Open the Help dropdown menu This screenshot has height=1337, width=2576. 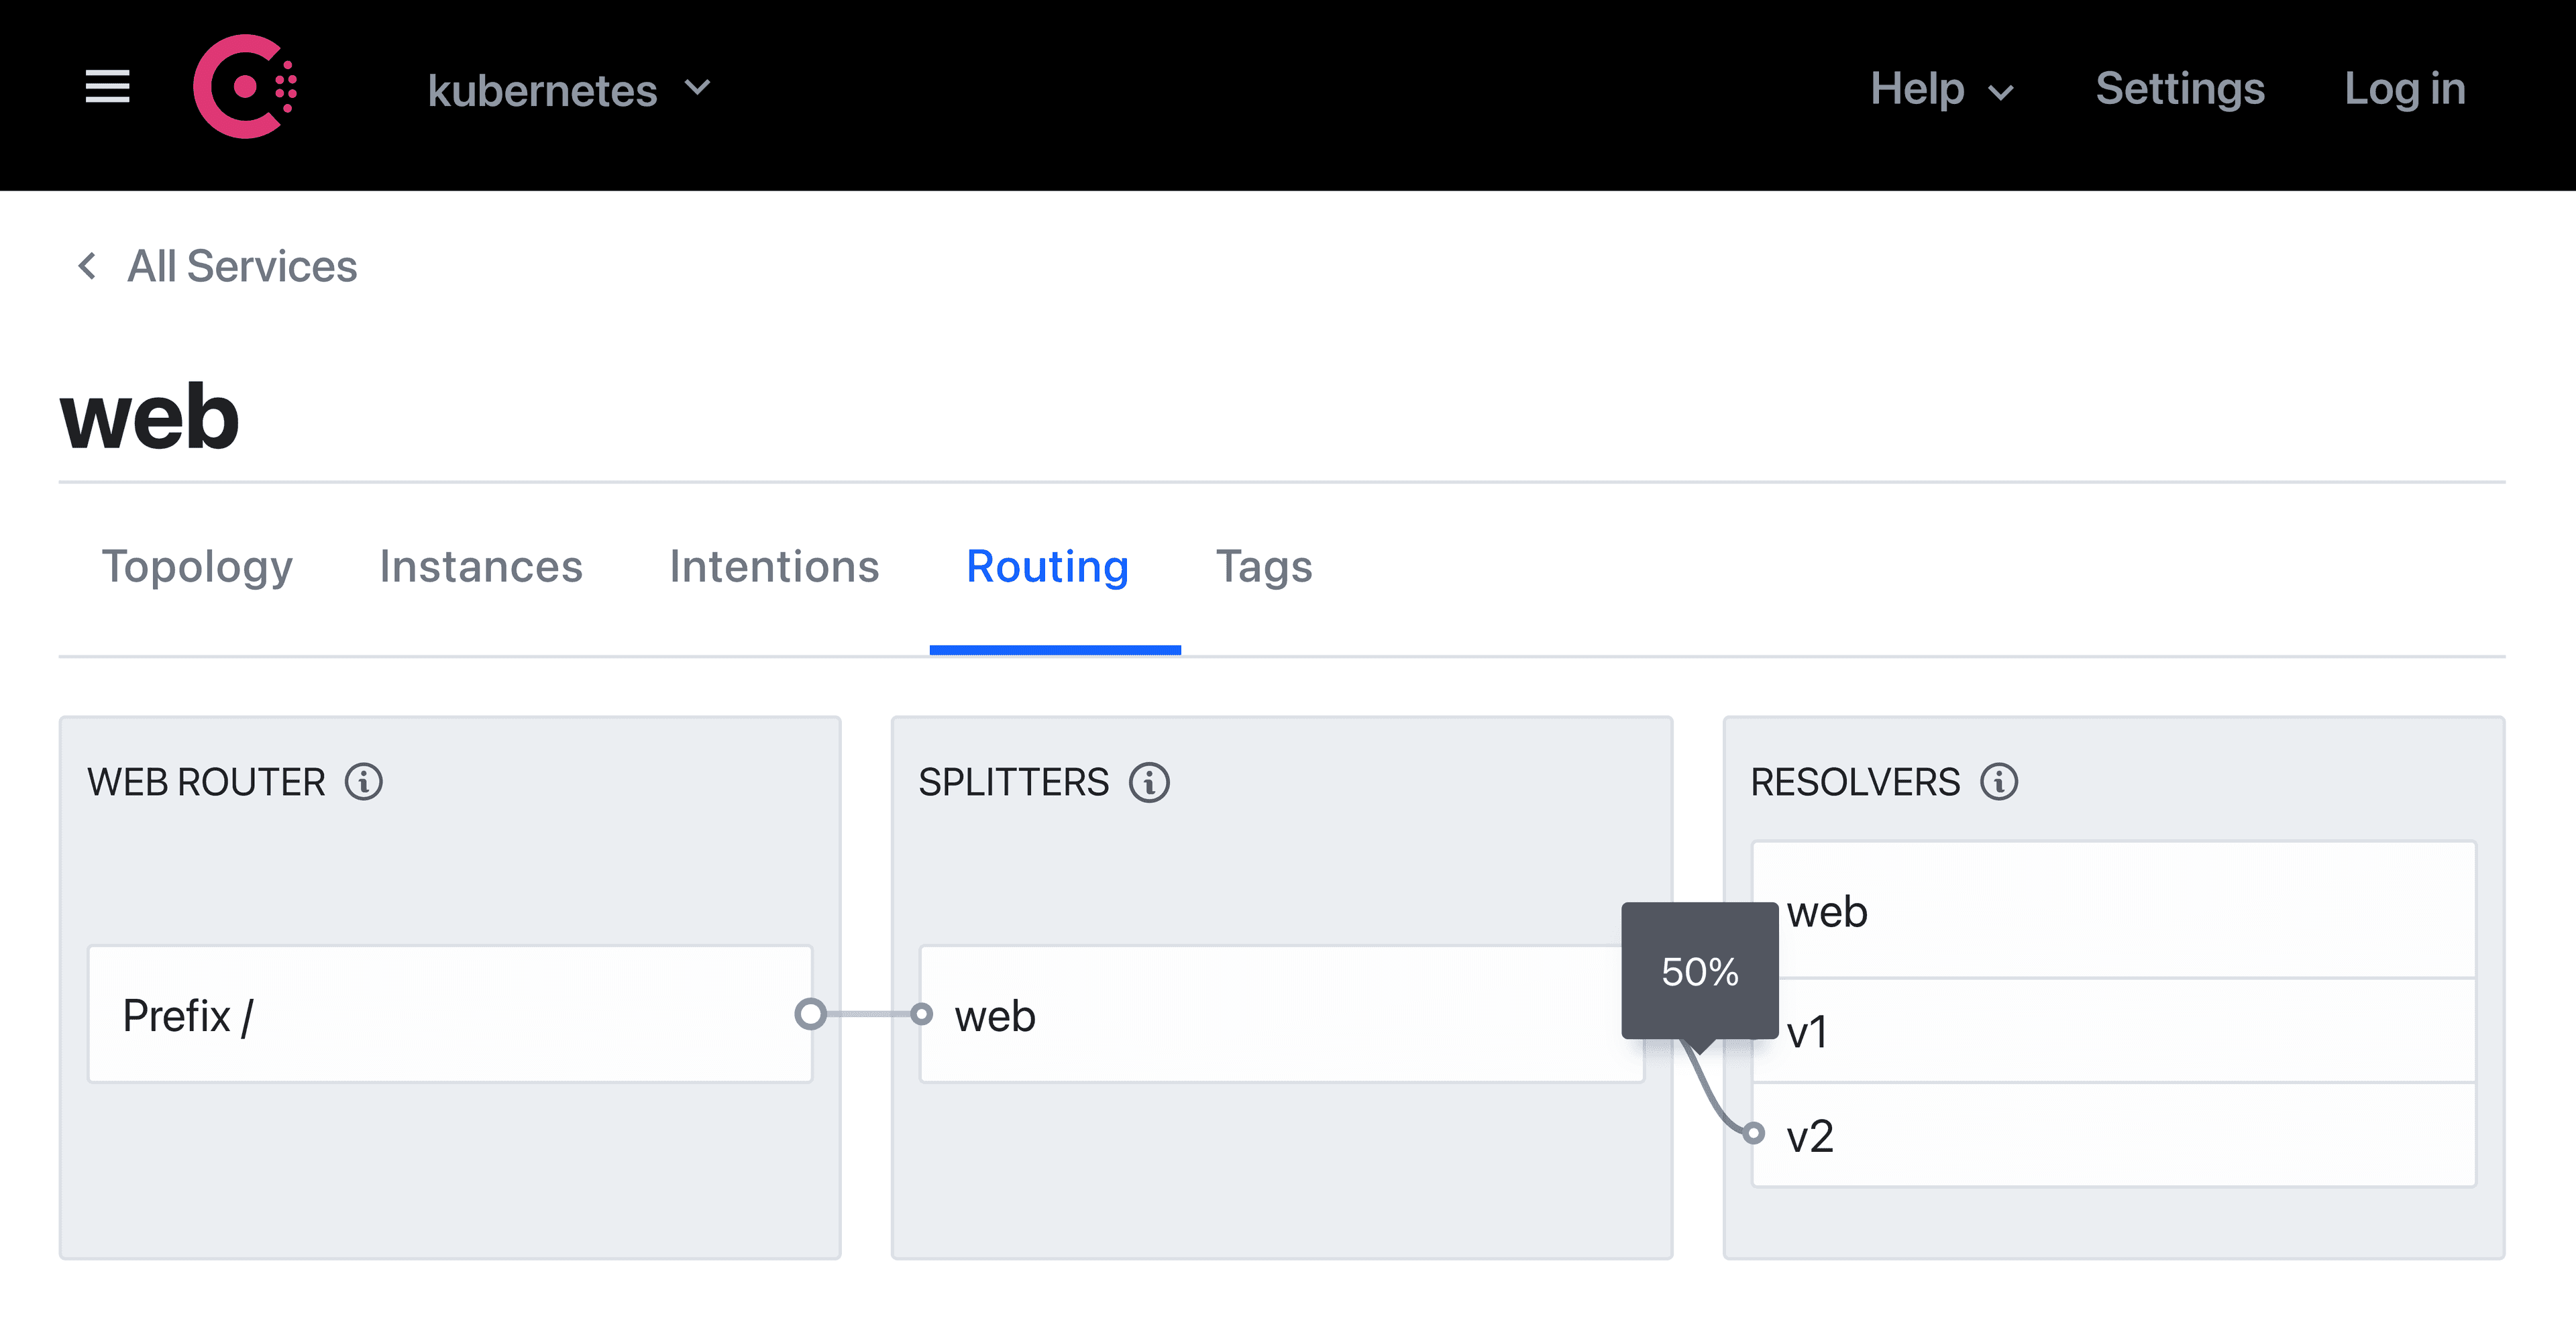click(1941, 90)
